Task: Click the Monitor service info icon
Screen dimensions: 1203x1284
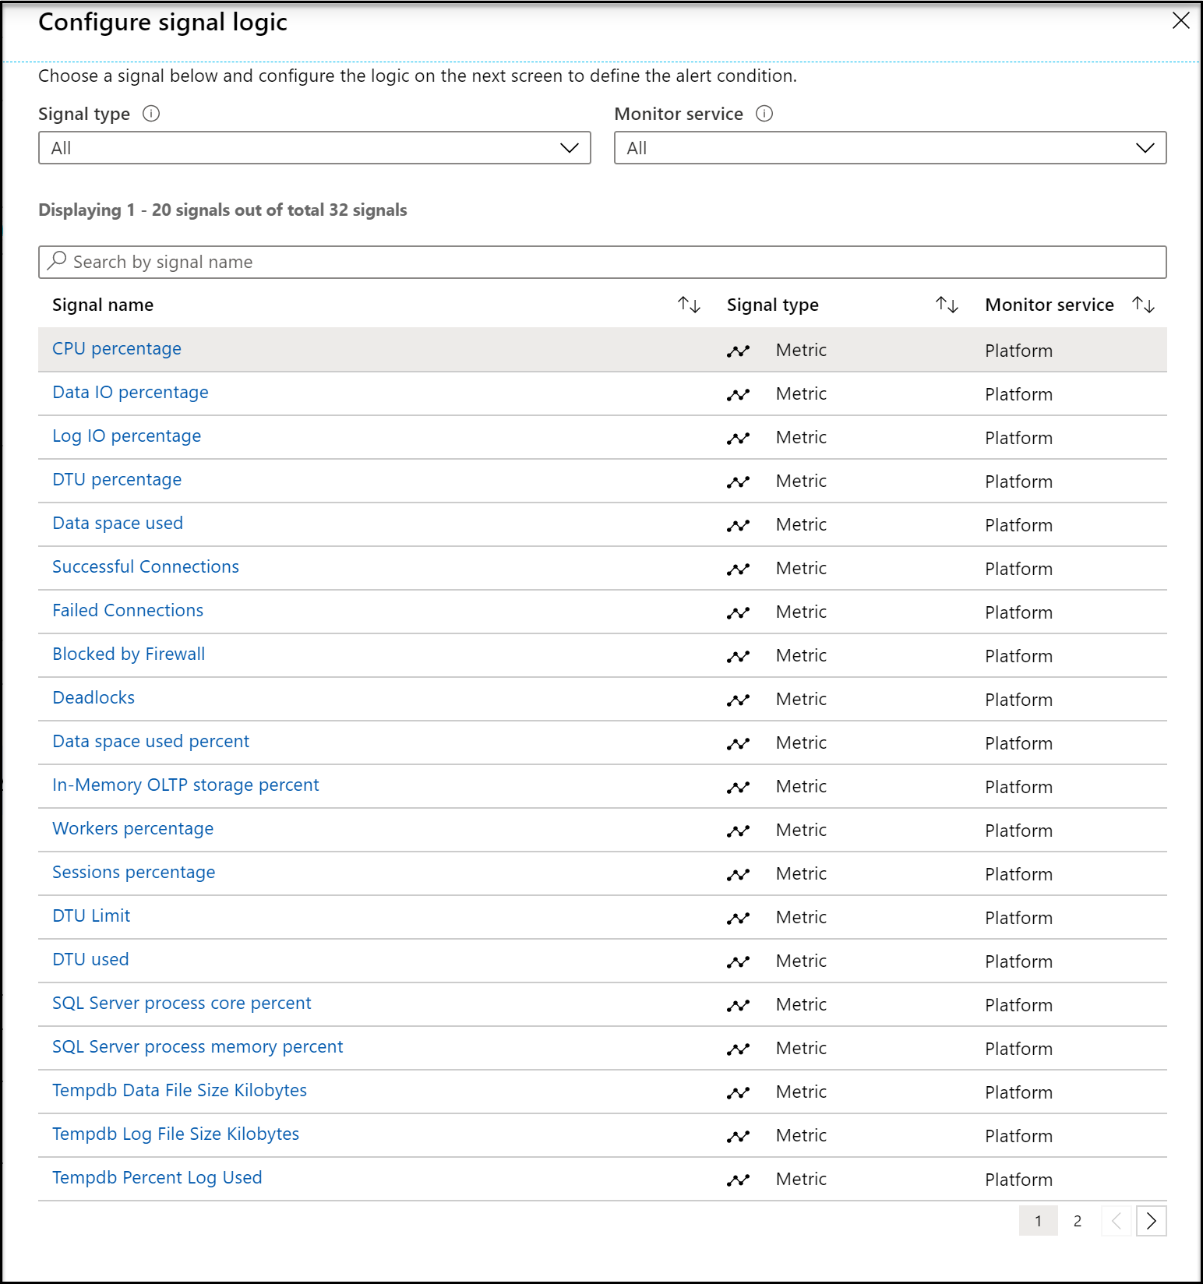Action: click(764, 114)
